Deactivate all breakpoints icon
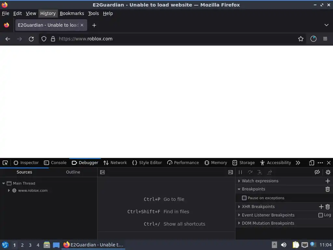This screenshot has height=250, width=333. click(317, 172)
